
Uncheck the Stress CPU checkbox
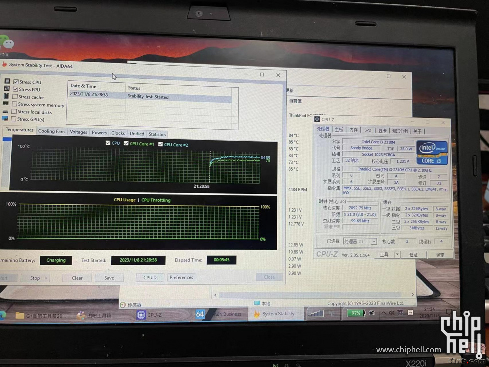(16, 82)
